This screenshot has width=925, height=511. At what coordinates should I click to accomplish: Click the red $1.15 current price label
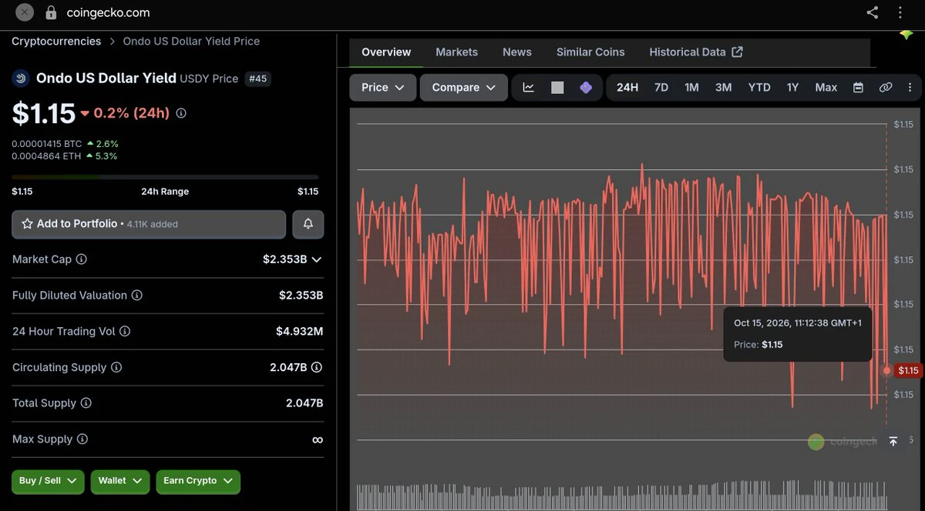[x=909, y=371]
